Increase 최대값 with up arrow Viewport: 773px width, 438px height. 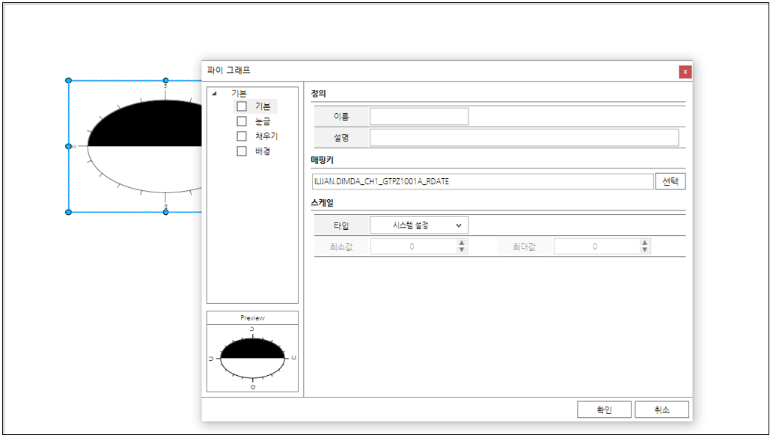[644, 243]
